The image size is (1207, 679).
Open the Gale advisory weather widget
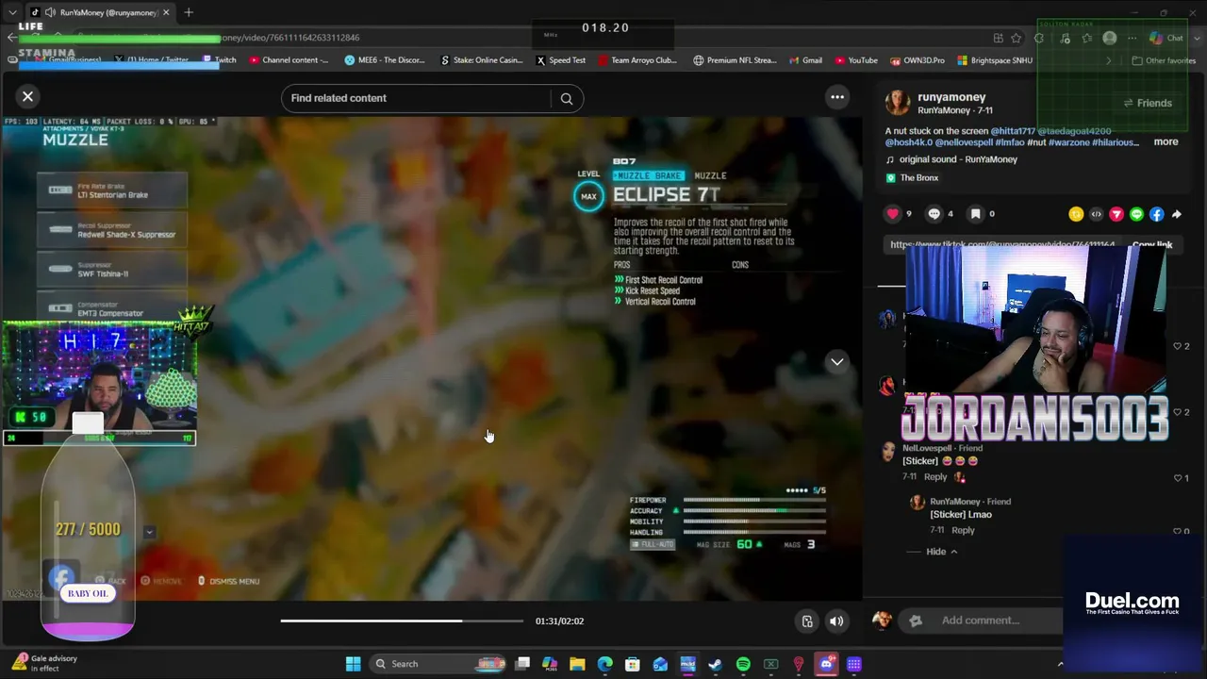(x=44, y=663)
